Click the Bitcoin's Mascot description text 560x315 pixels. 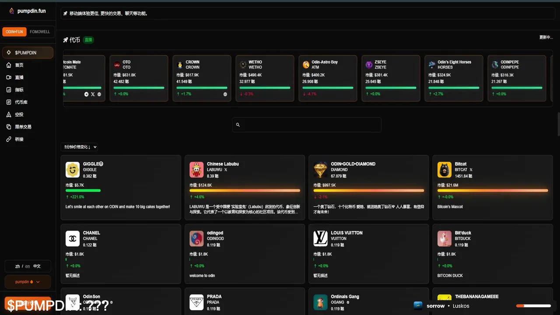coord(450,206)
